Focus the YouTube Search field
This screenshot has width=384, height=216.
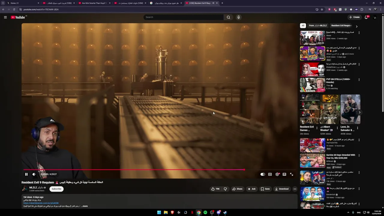click(183, 17)
